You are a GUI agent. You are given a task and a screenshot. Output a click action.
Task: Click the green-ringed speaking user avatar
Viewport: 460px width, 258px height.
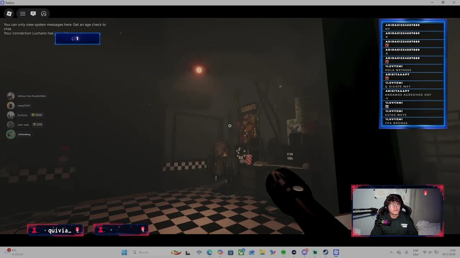tap(11, 134)
